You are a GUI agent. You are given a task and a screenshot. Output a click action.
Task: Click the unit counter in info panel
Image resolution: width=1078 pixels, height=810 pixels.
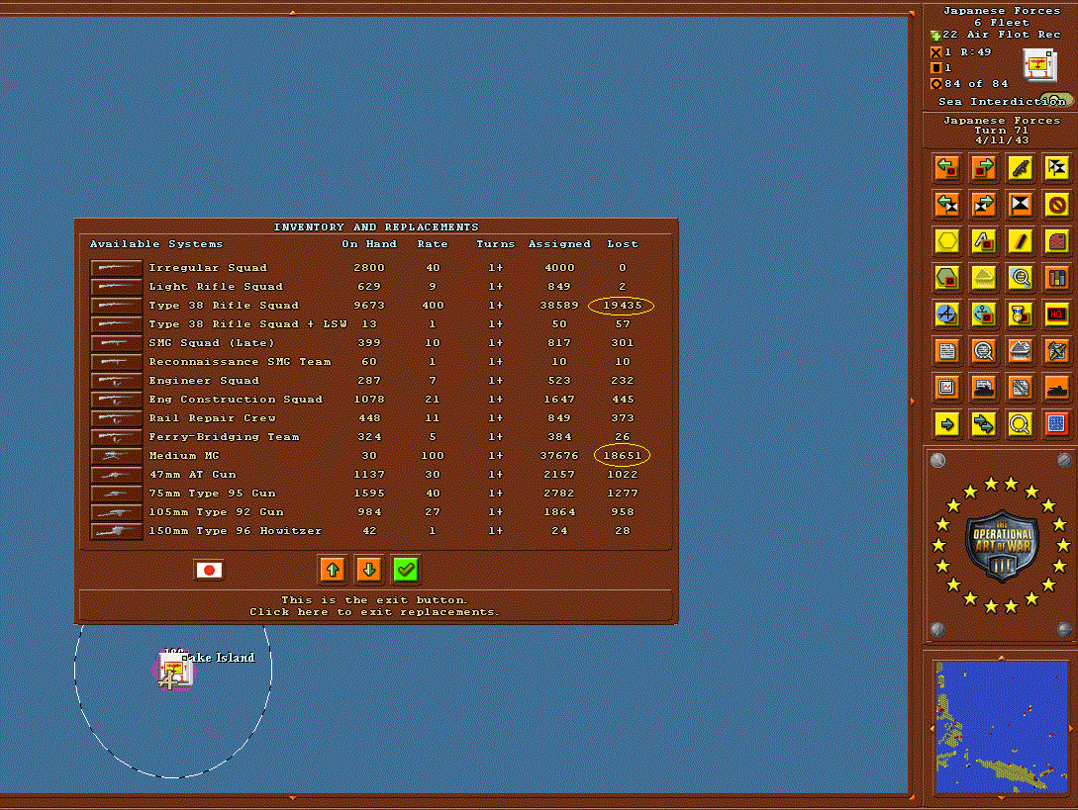tap(1038, 66)
